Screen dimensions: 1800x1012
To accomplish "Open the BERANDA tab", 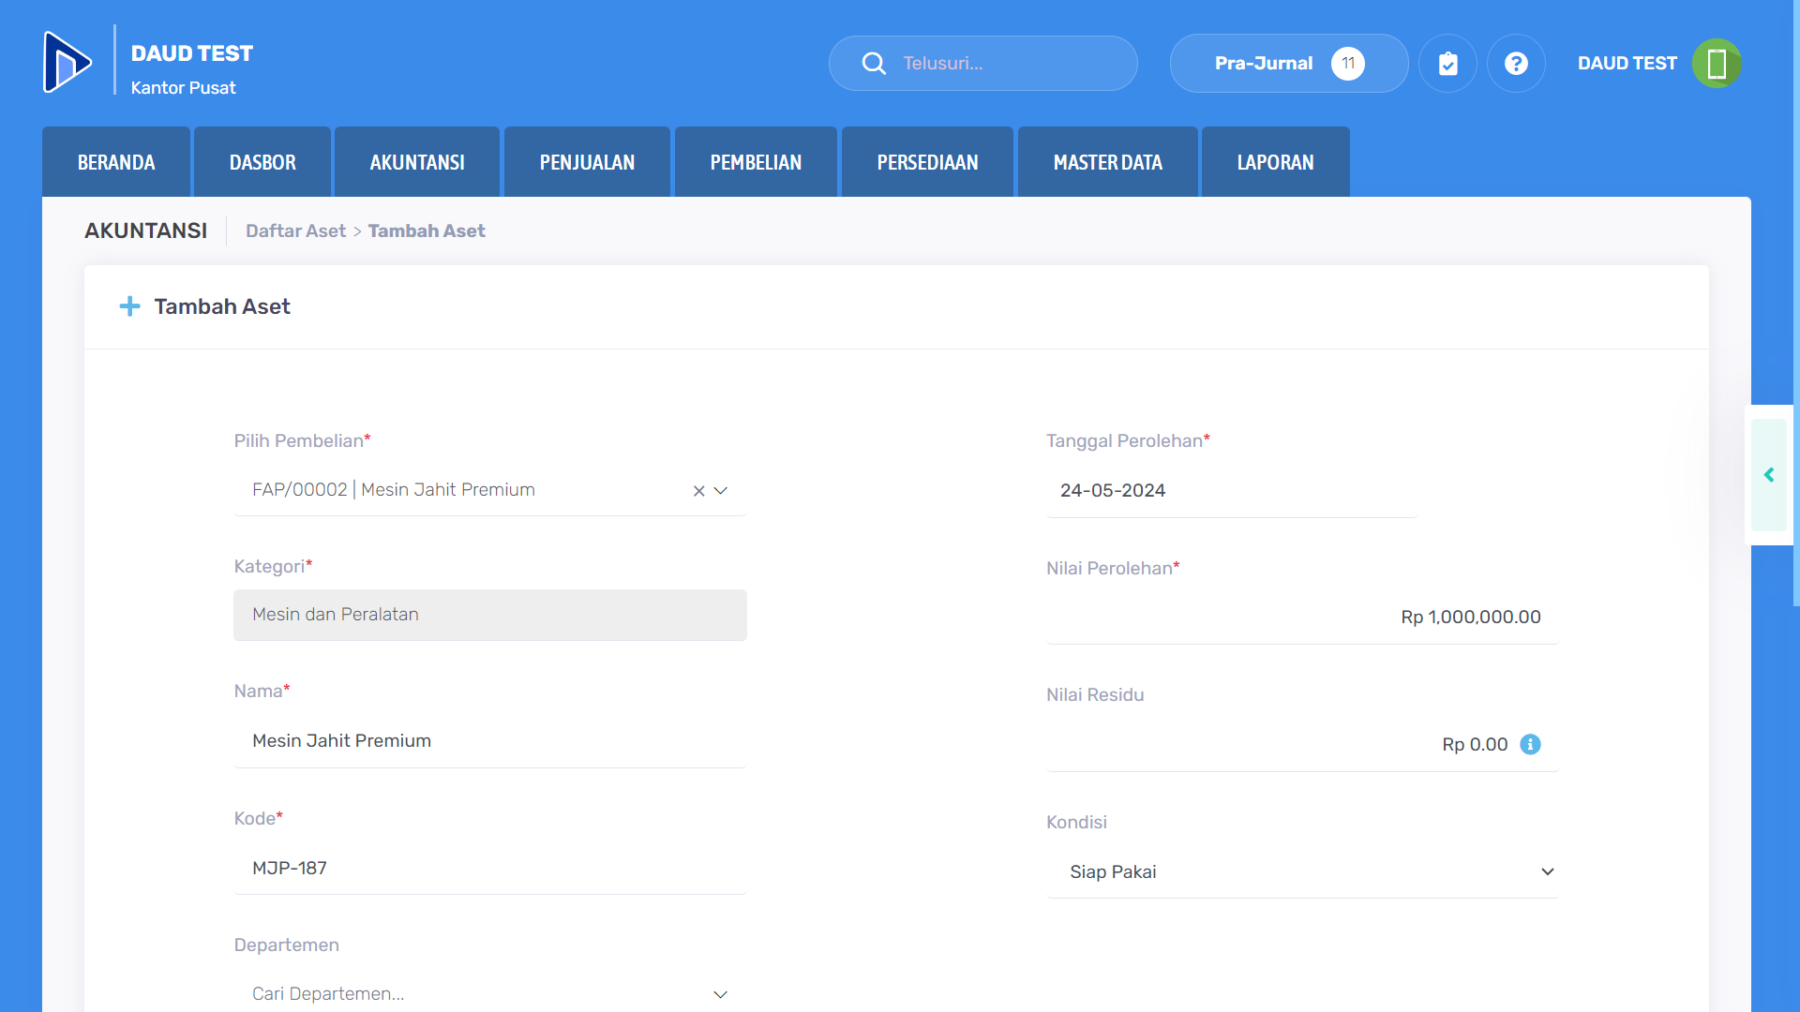I will 116,162.
